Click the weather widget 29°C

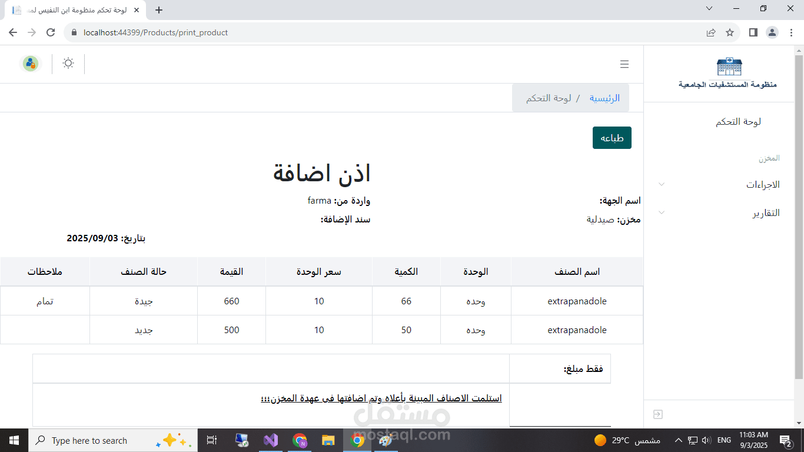point(627,440)
